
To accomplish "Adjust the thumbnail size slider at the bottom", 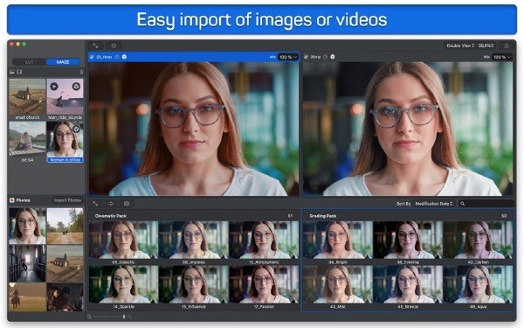I will pyautogui.click(x=109, y=317).
